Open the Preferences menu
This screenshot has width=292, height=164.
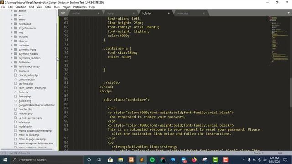80,7
